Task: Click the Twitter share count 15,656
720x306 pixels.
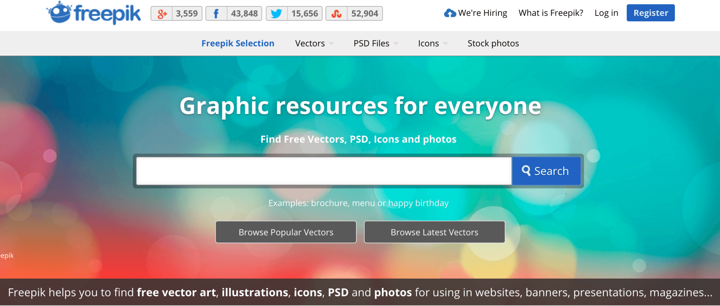Action: [x=305, y=14]
